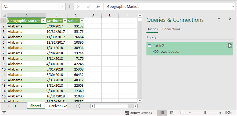The width and height of the screenshot is (237, 116).
Task: Click the Name Box showing A1
Action: [x=34, y=6]
